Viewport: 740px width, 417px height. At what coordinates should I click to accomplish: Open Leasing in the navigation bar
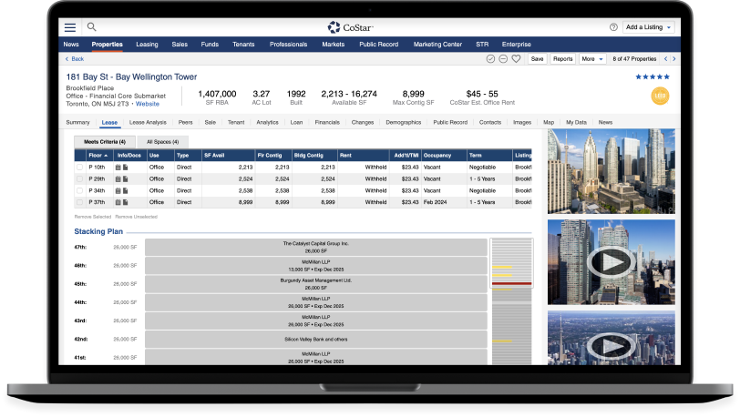(x=147, y=44)
